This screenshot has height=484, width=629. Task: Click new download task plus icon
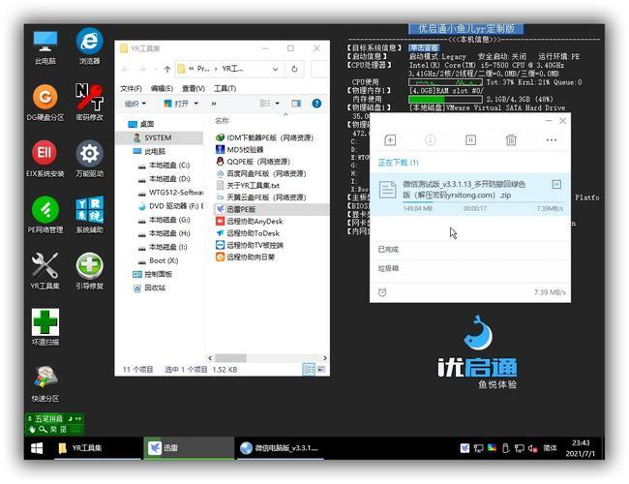pos(390,140)
